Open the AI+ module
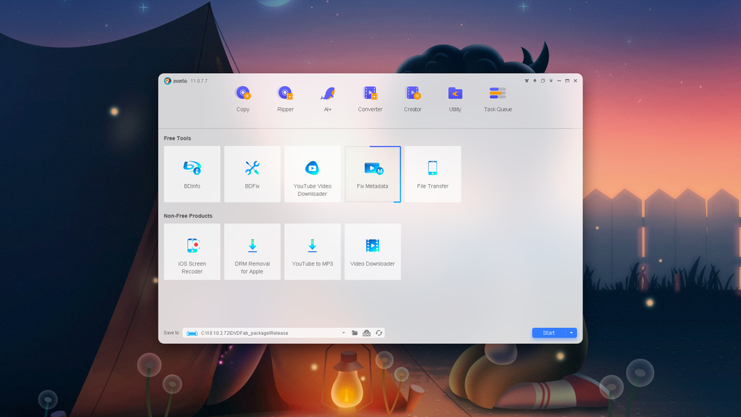Image resolution: width=741 pixels, height=417 pixels. [328, 99]
